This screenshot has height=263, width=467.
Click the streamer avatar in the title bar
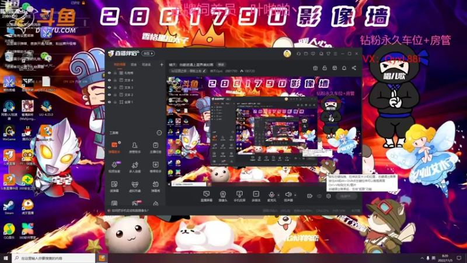[x=287, y=54]
